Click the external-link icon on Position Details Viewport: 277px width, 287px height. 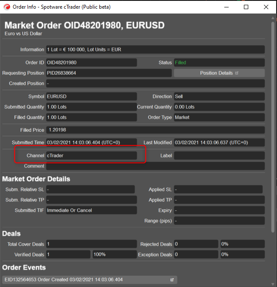coord(236,73)
